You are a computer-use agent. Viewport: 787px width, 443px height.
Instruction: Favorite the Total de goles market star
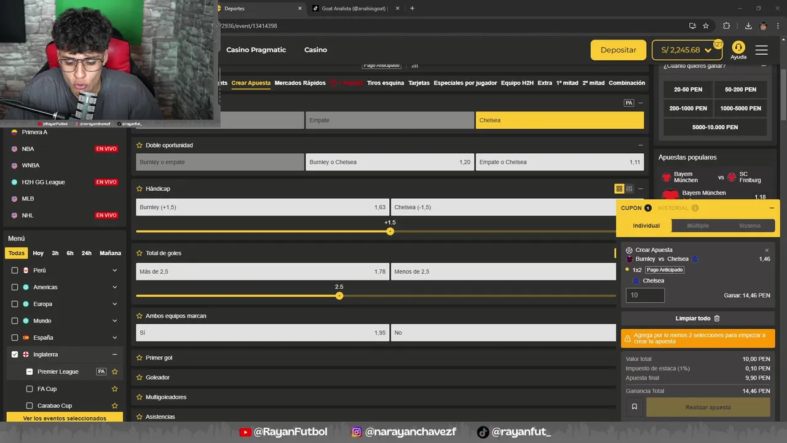coord(140,253)
